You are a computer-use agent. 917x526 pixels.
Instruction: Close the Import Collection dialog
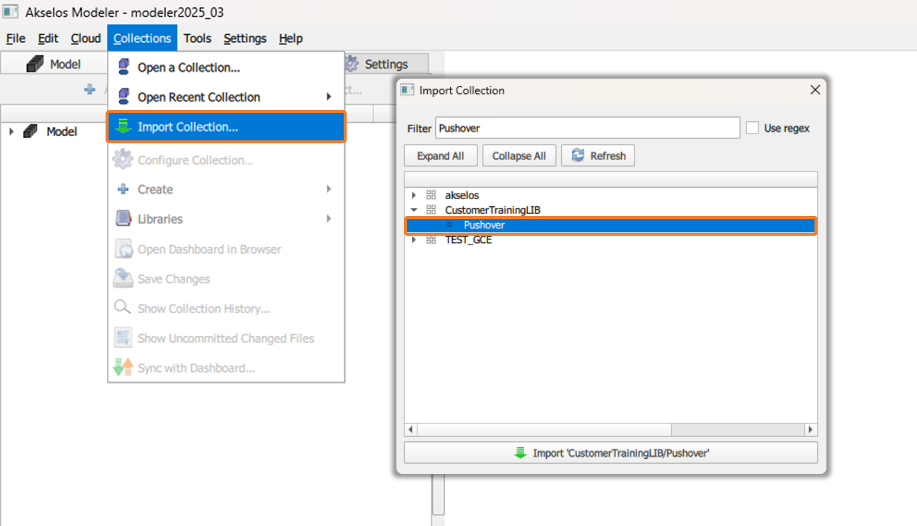814,90
